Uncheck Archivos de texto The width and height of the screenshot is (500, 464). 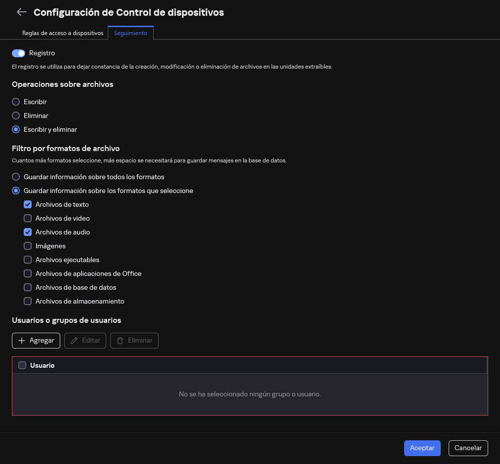coord(28,204)
